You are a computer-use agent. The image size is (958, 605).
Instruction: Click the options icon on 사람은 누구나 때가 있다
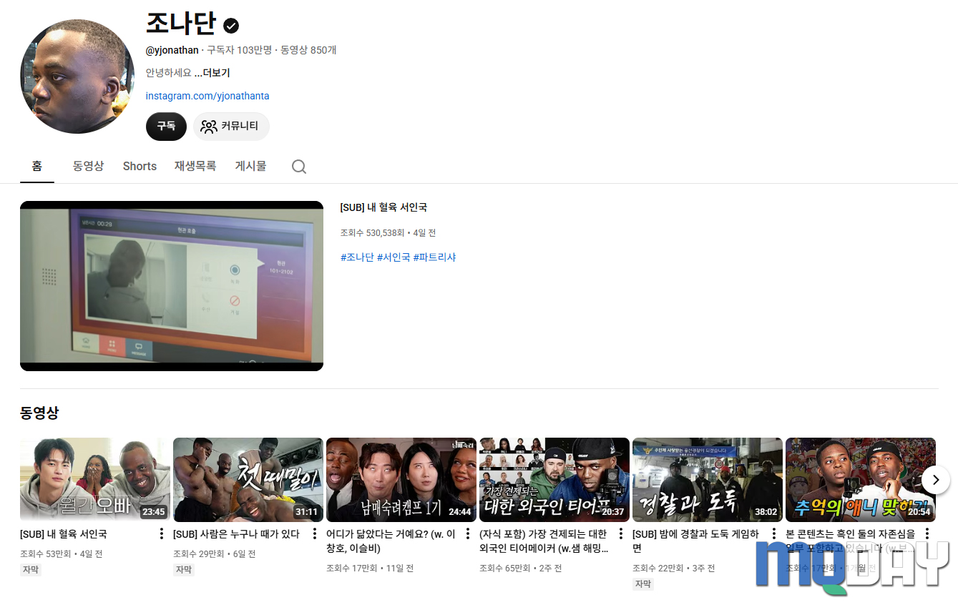click(x=314, y=533)
